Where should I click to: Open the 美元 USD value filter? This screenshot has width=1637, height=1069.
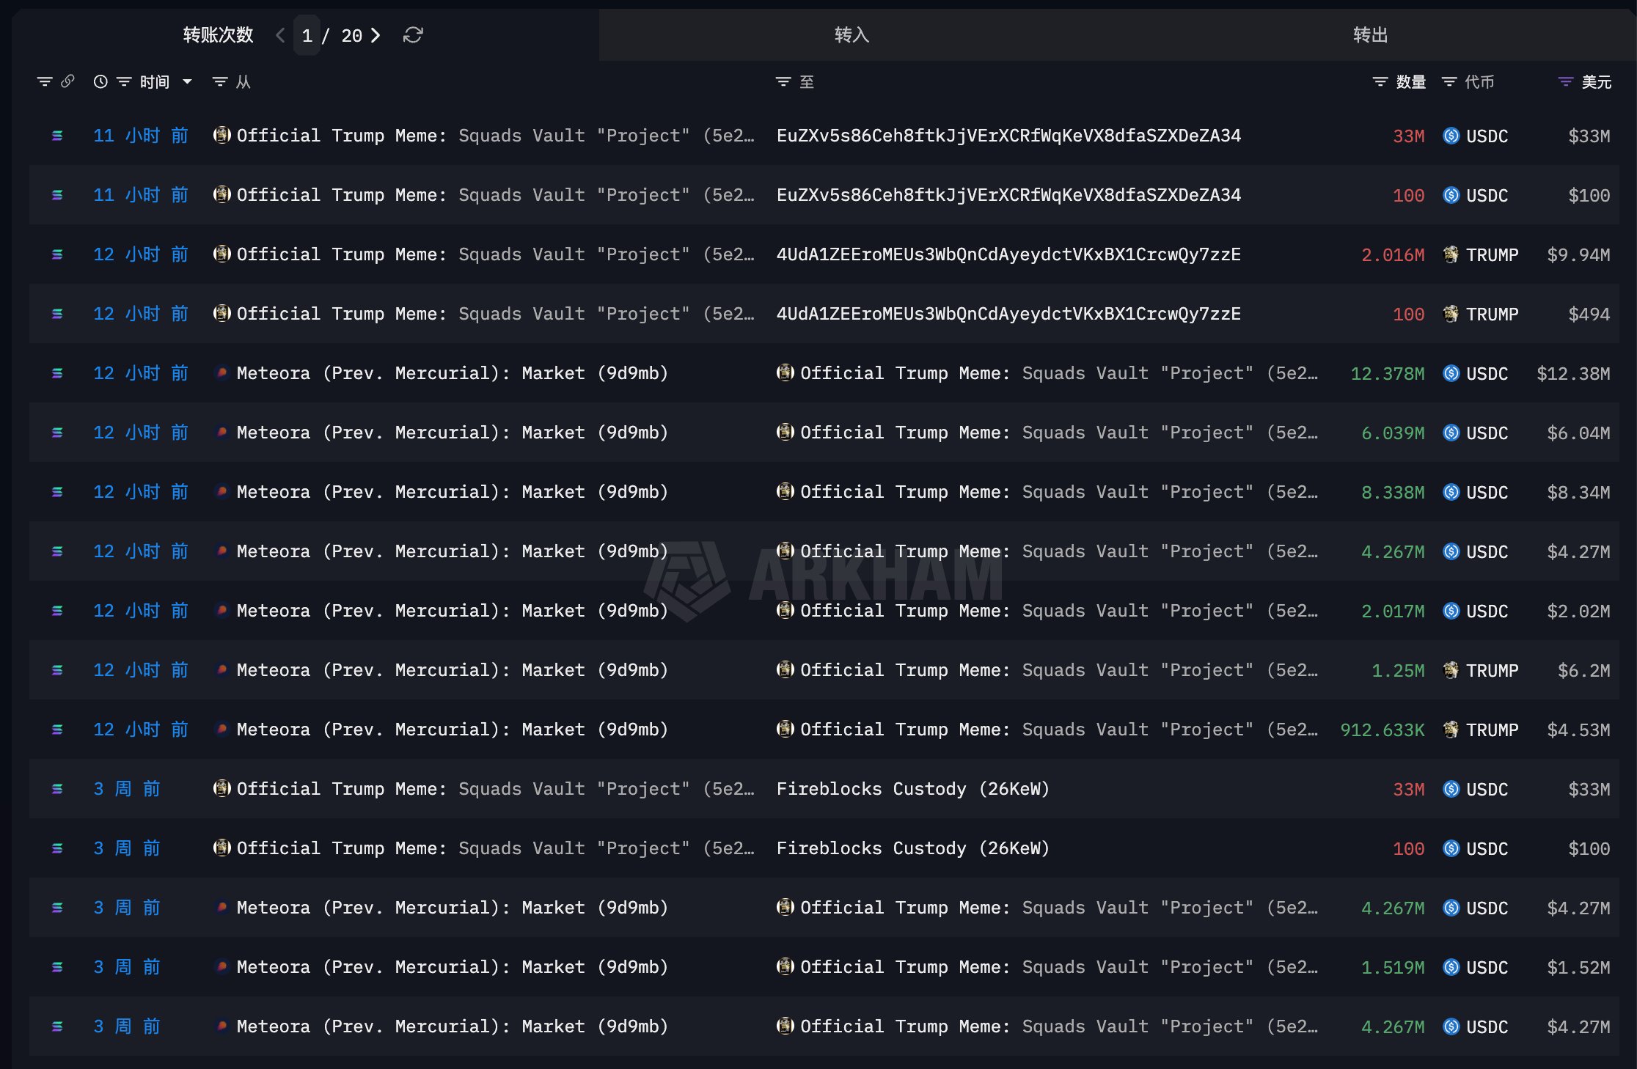click(x=1565, y=81)
